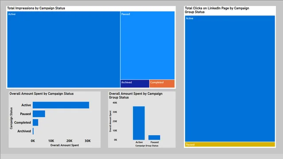The width and height of the screenshot is (283, 159).
Task: Click the Paused column in Campaign Group Status chart
Action: (x=154, y=137)
